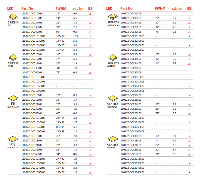The width and height of the screenshot is (202, 178).
Task: Click the CREE XP-G3 LED image
Action: point(13,58)
